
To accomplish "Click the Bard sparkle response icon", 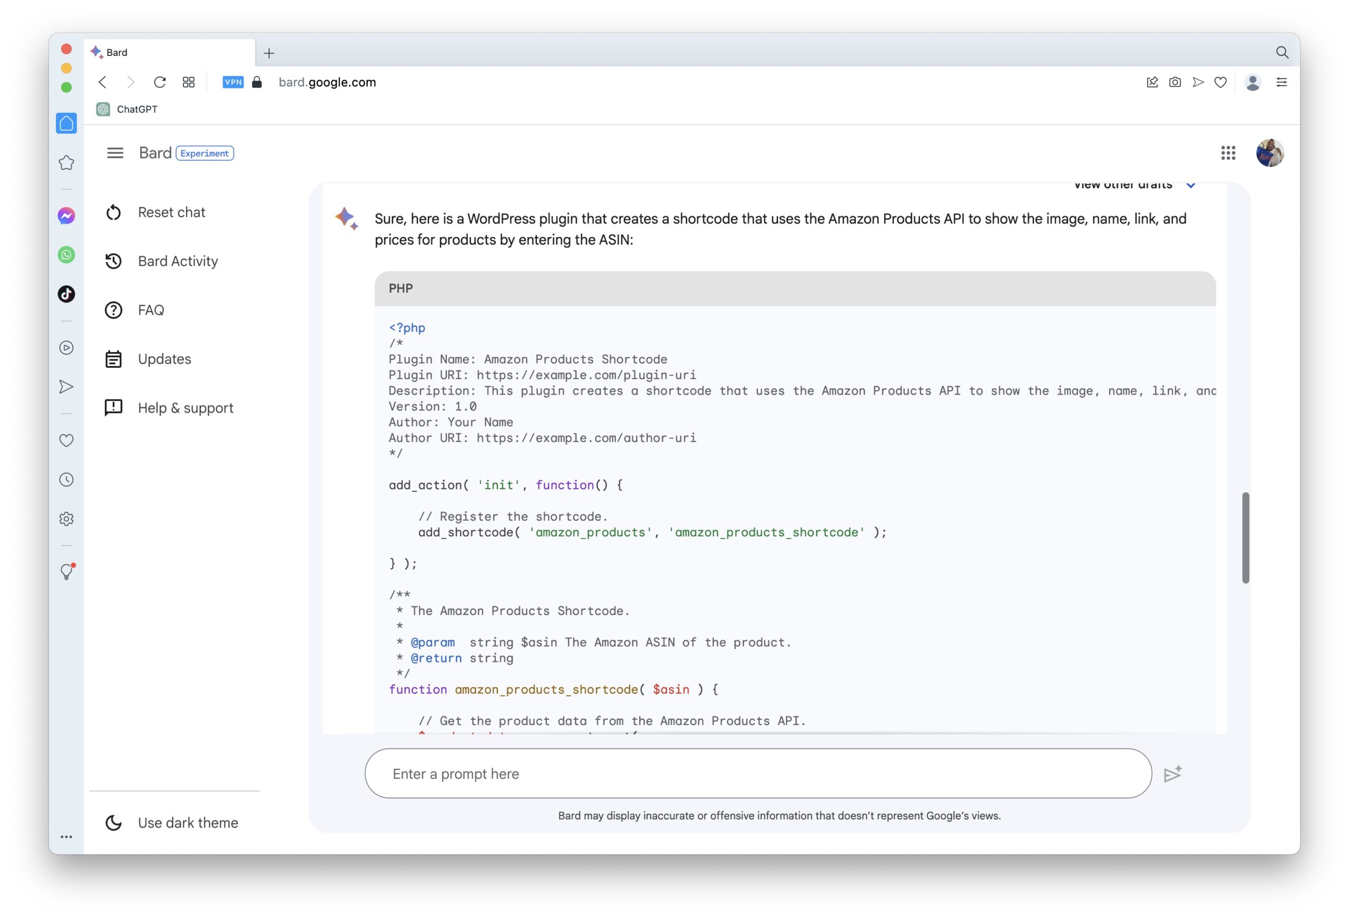I will pyautogui.click(x=347, y=219).
